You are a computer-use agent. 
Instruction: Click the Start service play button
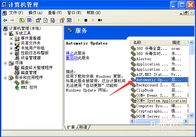click(79, 20)
